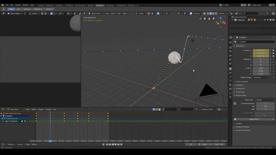Collapse the Dope Sheet Summary channel
276x155 pixels.
click(x=1, y=114)
